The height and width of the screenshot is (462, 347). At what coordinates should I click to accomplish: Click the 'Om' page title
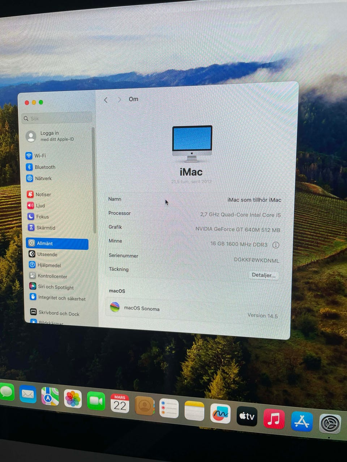click(133, 99)
